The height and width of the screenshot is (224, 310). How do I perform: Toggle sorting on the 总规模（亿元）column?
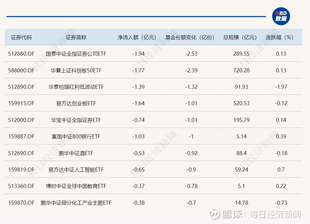point(241,37)
